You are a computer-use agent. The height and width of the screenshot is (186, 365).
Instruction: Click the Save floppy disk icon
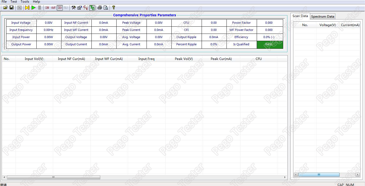(11, 8)
